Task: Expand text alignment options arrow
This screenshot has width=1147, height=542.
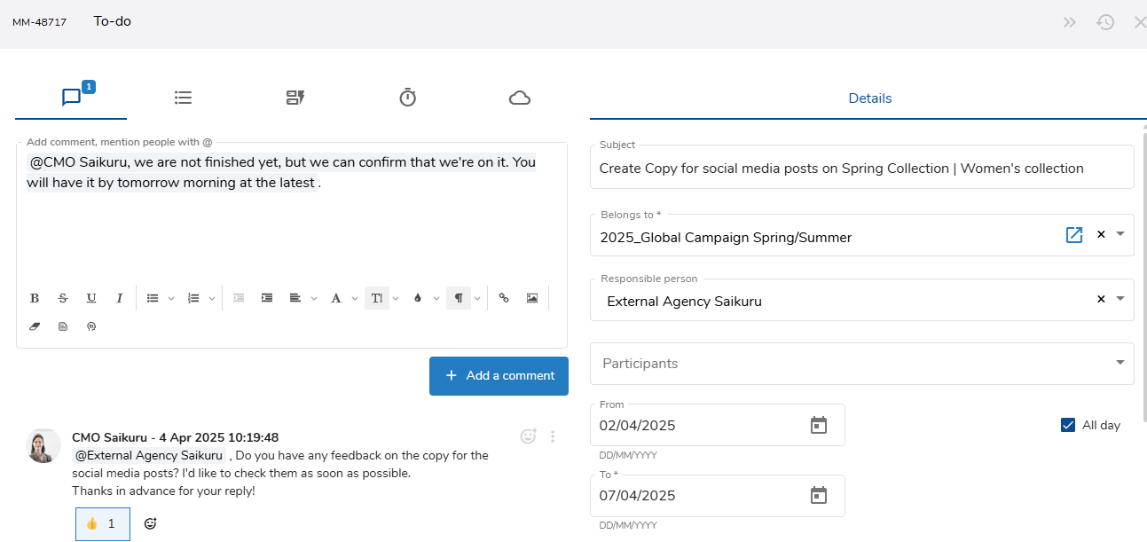Action: coord(314,299)
